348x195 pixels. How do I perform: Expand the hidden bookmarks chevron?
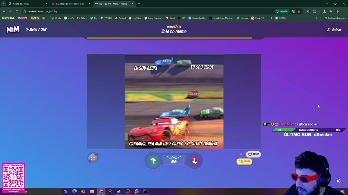[x=316, y=18]
